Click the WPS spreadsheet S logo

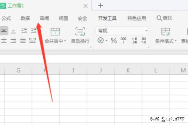3,6
